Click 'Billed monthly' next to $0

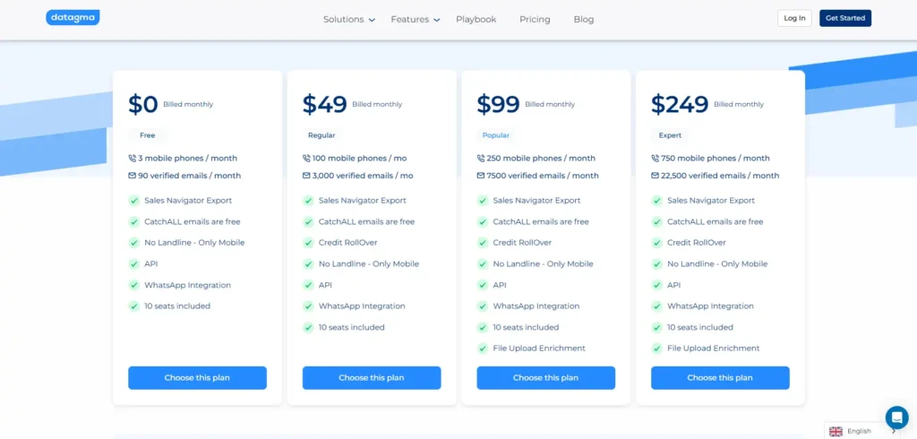tap(188, 104)
